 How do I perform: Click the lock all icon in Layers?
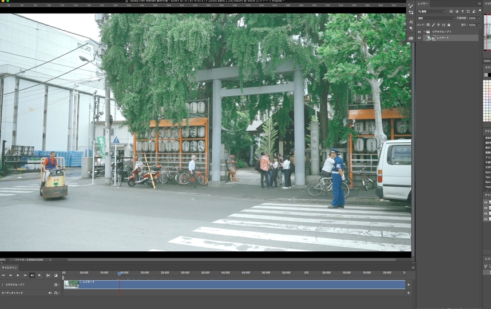[448, 25]
